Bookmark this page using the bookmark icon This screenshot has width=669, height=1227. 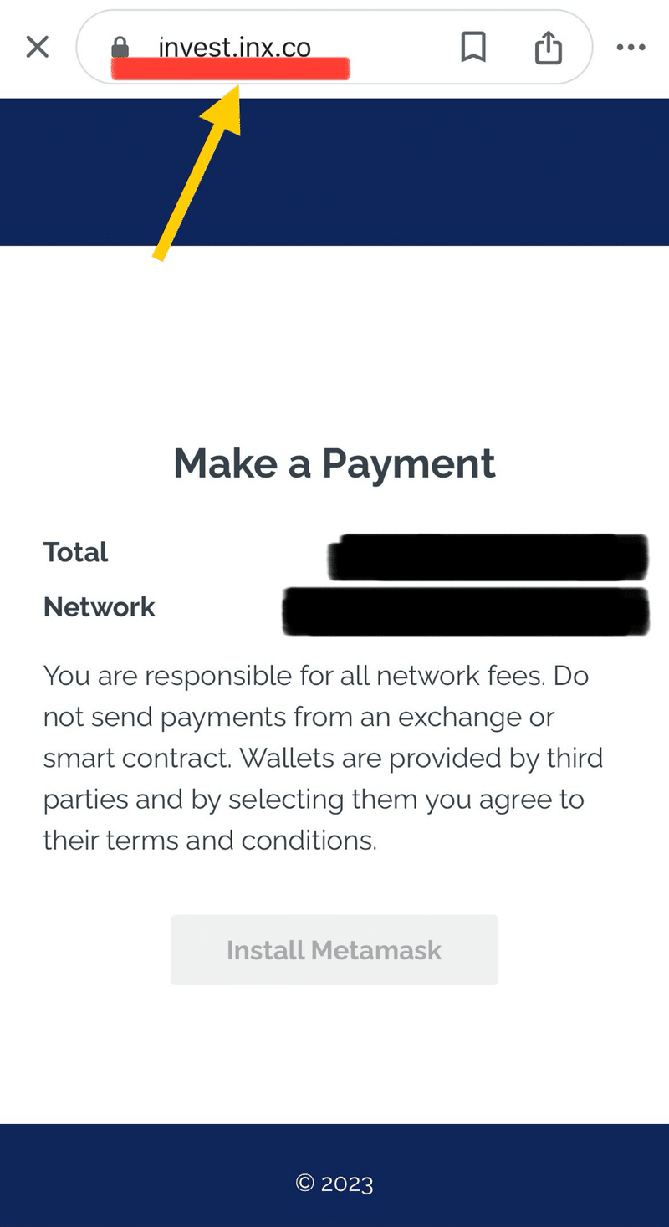(473, 47)
